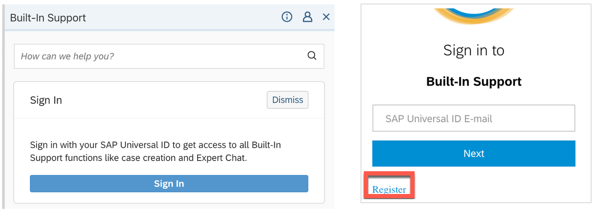
Task: Click the 'Sign in to' heading
Action: [x=474, y=51]
